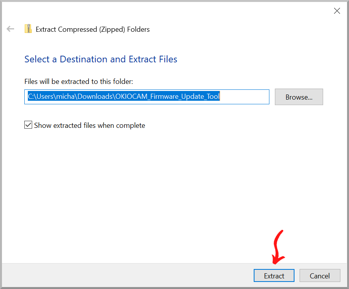Screen dimensions: 349x289
Task: Click the 'Extract Compressed (Zipped) Folders' title text
Action: [93, 29]
